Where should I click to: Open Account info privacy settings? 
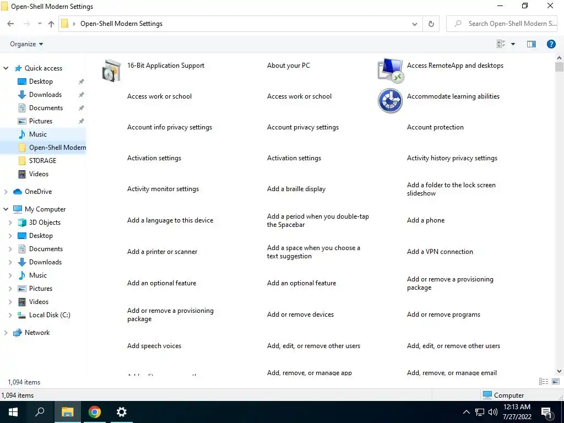170,127
